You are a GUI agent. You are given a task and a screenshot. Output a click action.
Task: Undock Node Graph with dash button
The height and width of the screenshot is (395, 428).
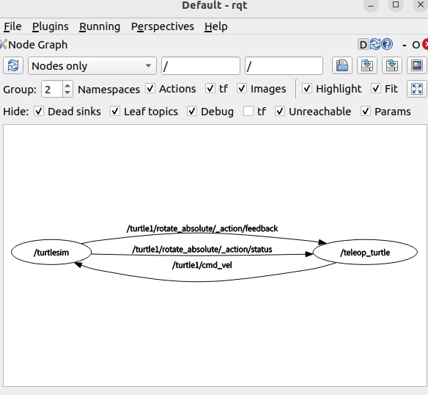click(x=405, y=45)
